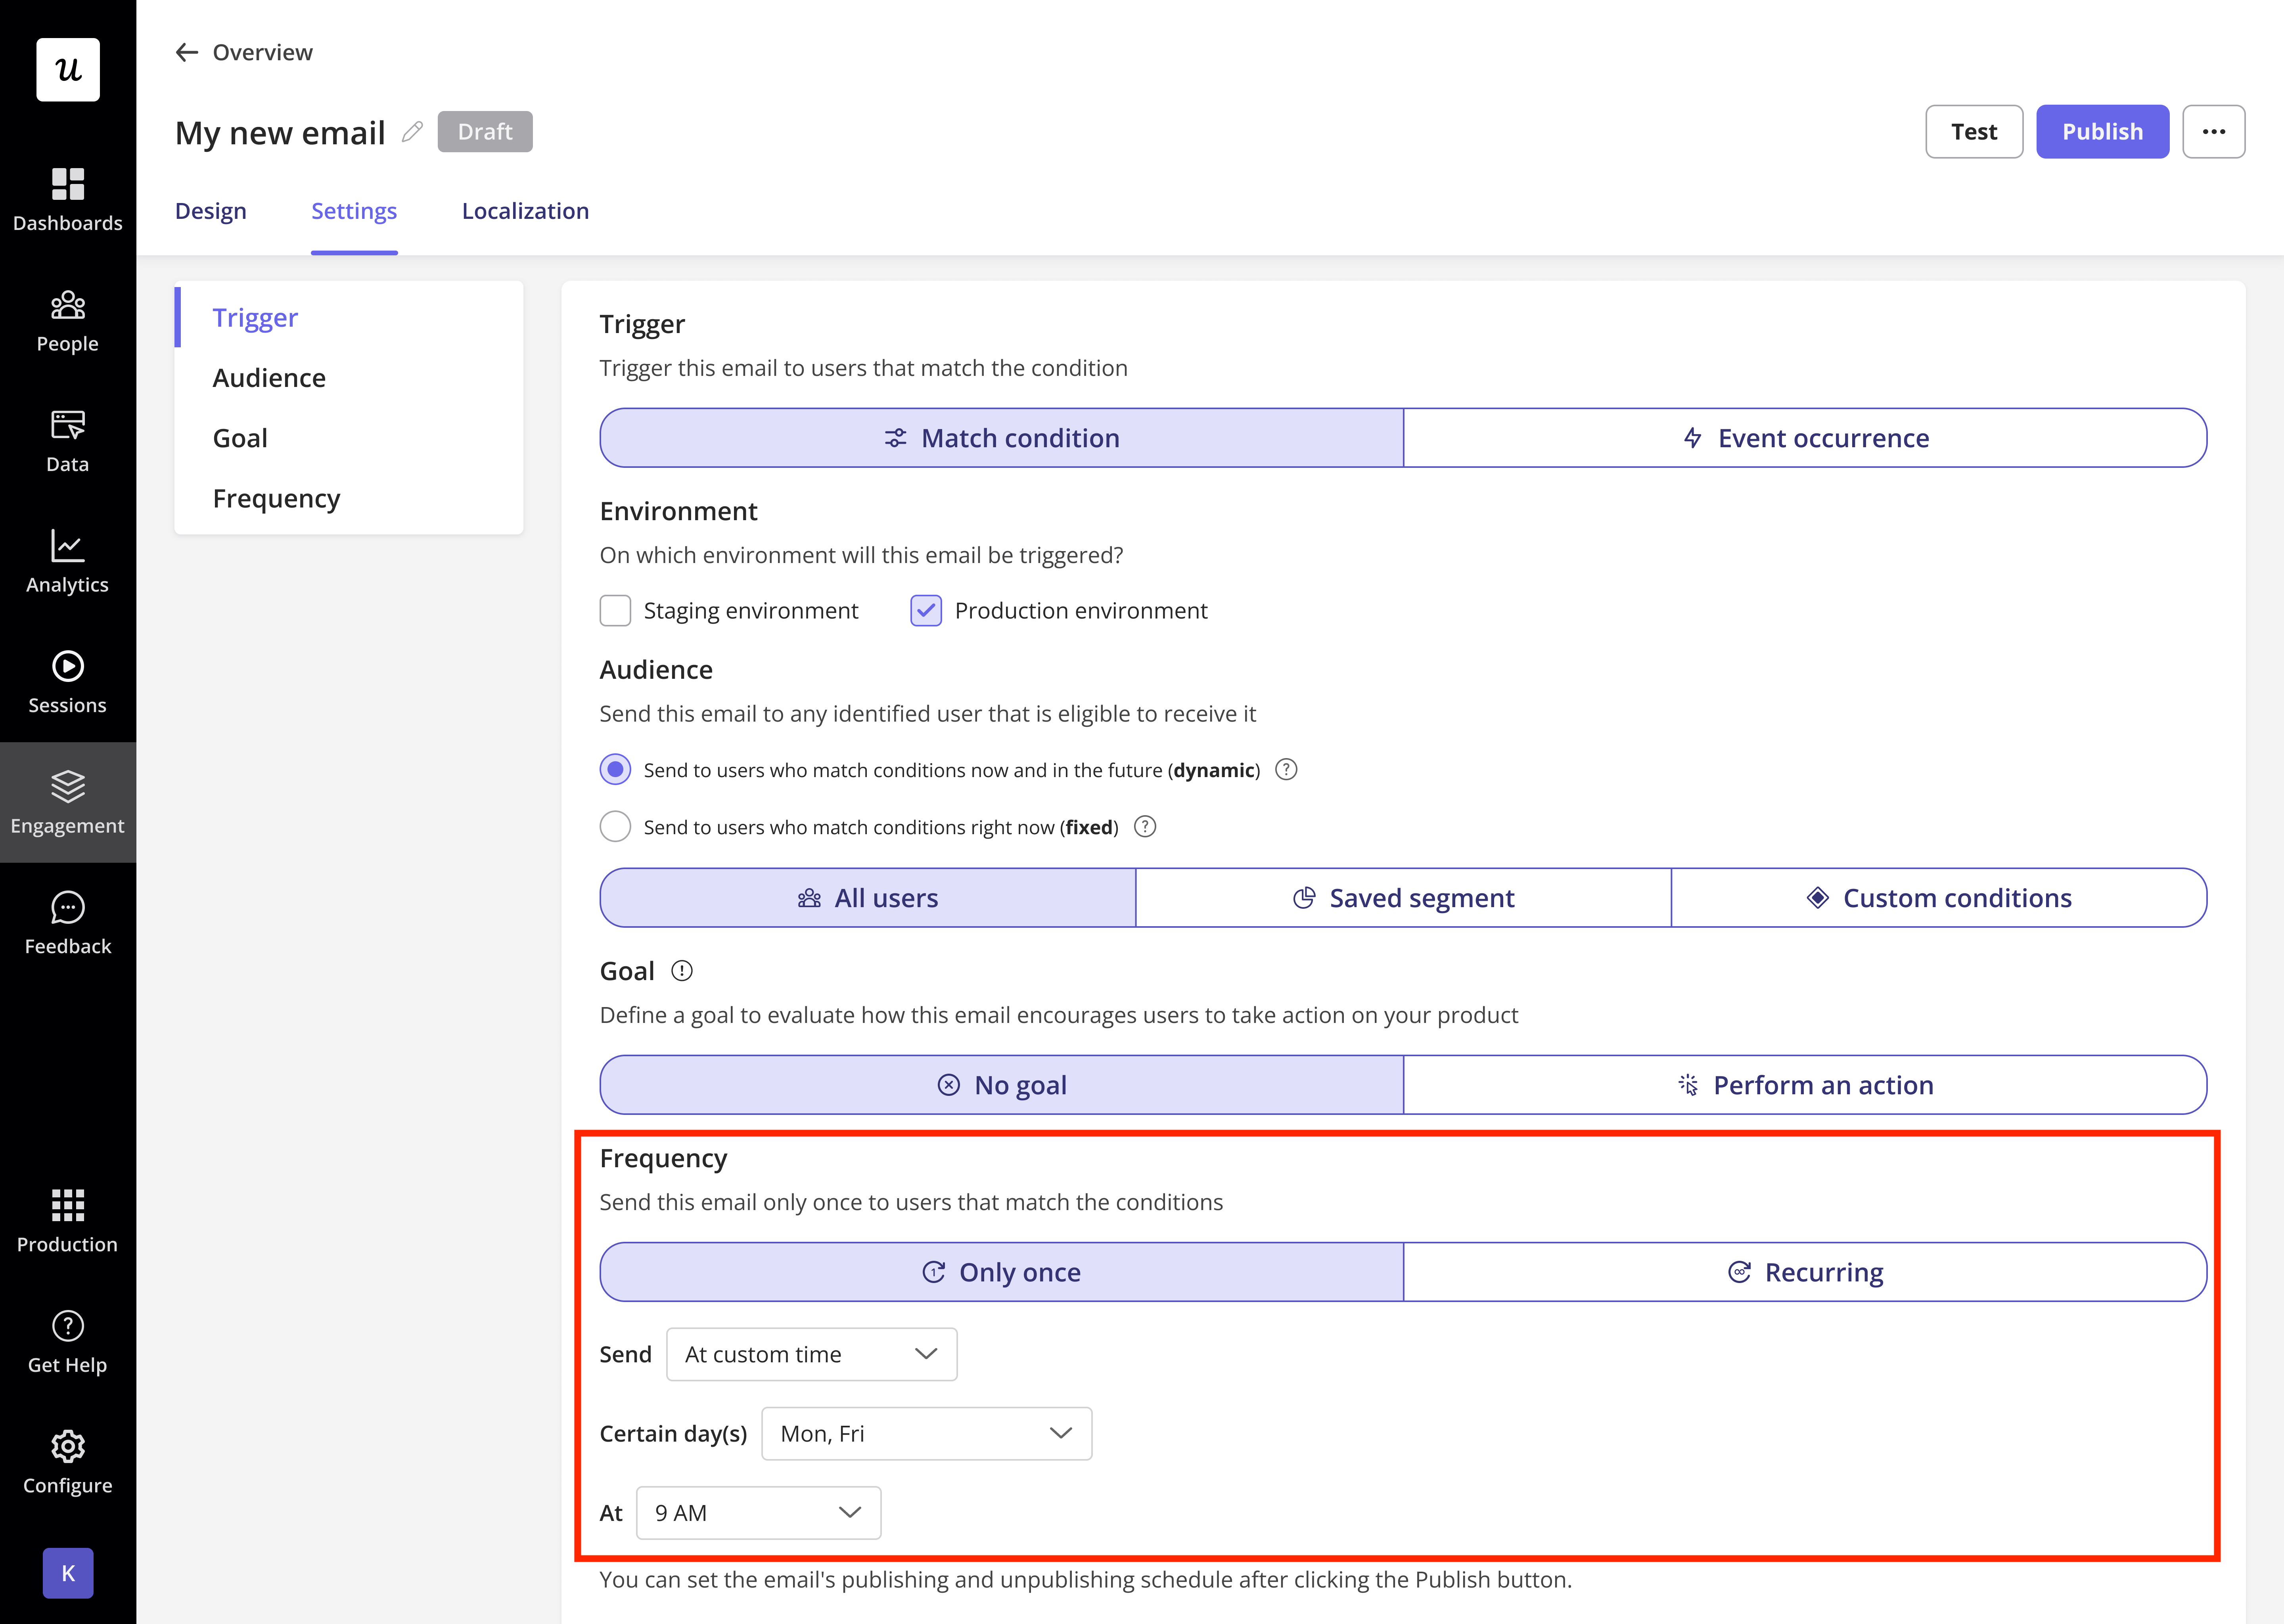Image resolution: width=2284 pixels, height=1624 pixels.
Task: Choose Custom conditions audience
Action: (x=1939, y=898)
